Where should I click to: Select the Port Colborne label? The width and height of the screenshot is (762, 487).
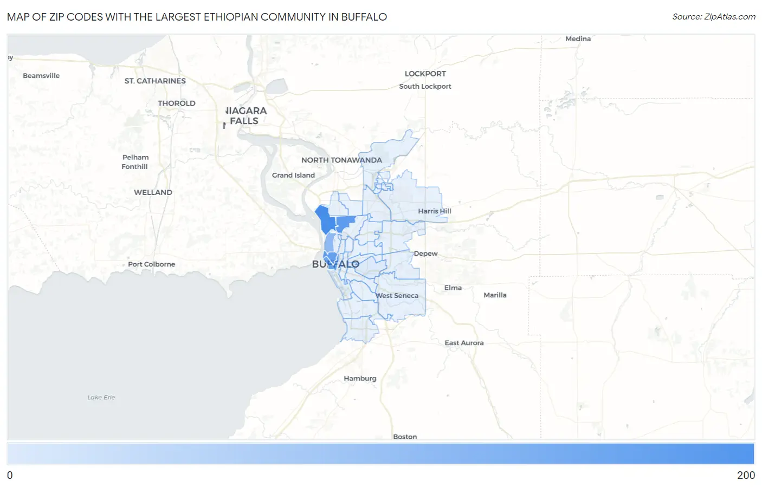click(151, 264)
